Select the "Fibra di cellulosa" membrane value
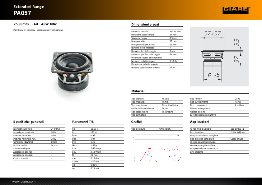The image size is (262, 185). coord(170,105)
